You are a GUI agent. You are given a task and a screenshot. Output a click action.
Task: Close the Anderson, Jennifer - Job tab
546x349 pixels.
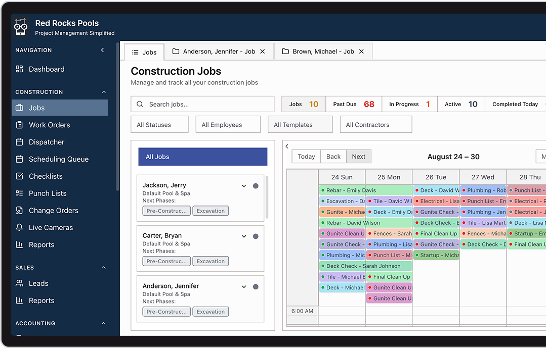tap(262, 52)
